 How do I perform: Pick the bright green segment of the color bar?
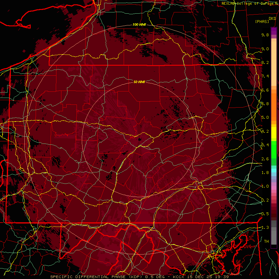(274, 149)
